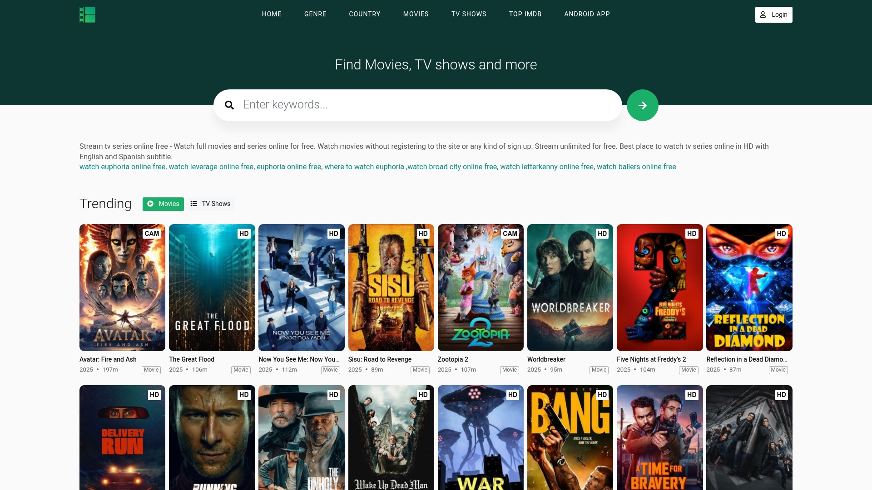Switch trending list to TV Shows
The height and width of the screenshot is (490, 872).
coord(210,204)
